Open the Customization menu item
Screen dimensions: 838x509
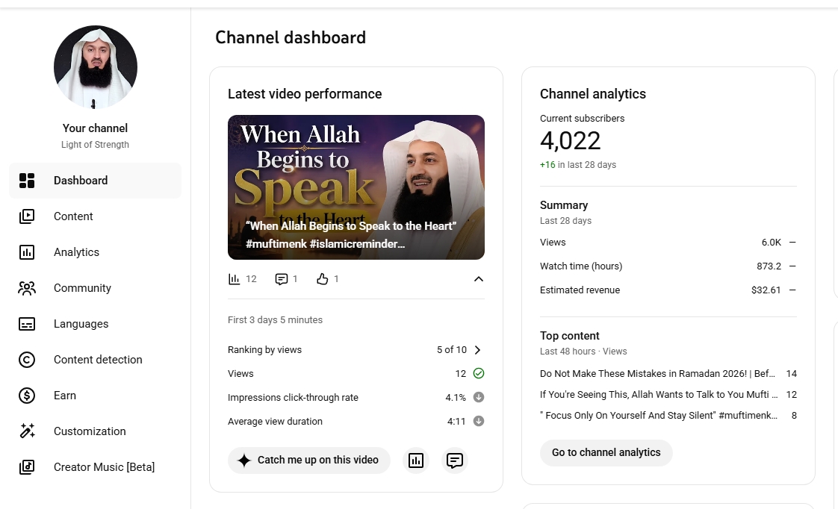[x=95, y=431]
